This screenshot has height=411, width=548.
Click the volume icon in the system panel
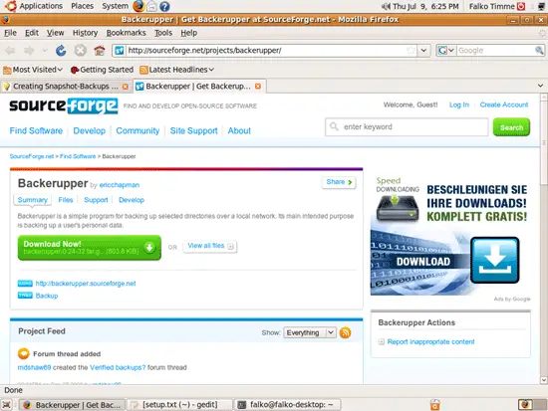click(386, 6)
